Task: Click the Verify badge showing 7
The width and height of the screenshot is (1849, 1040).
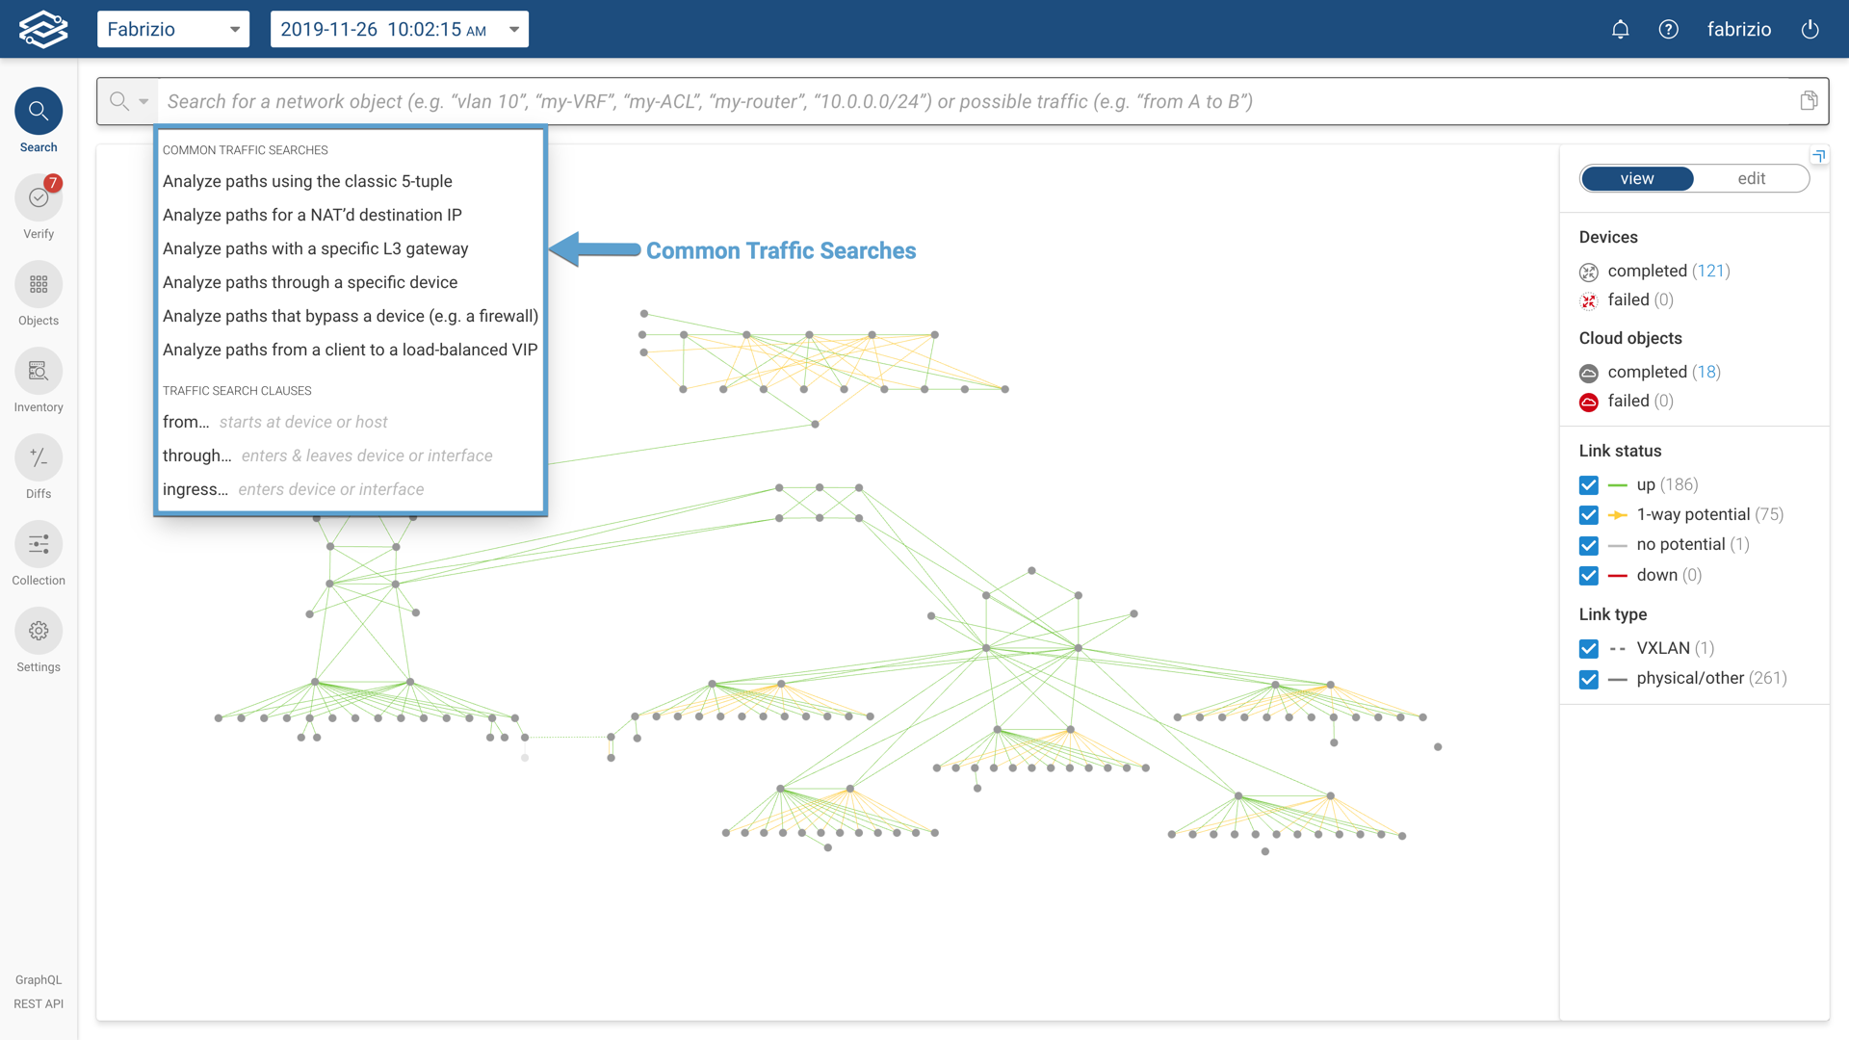Action: pyautogui.click(x=53, y=183)
